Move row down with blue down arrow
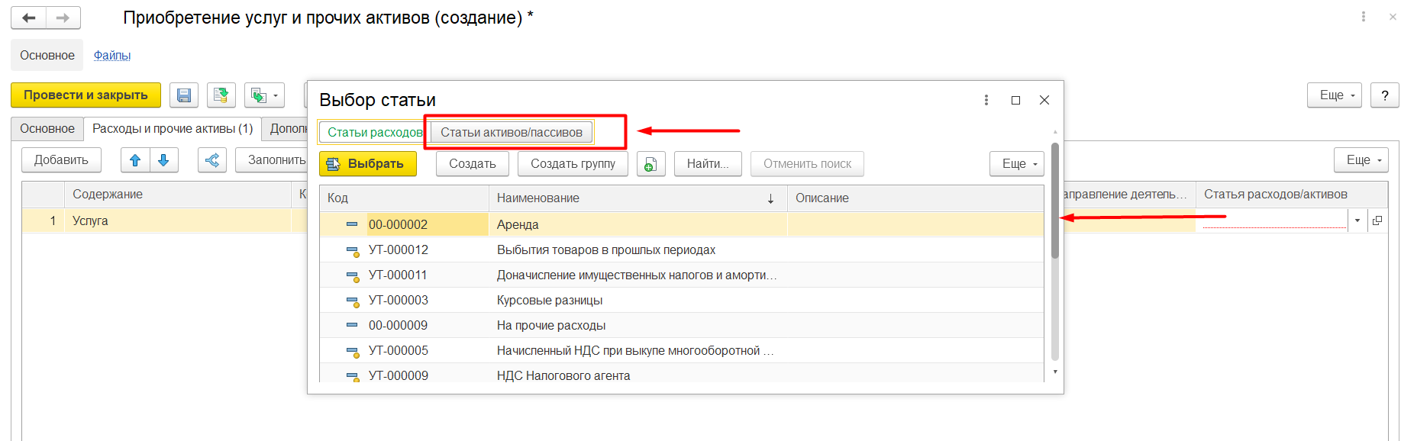1401x441 pixels. click(x=163, y=160)
